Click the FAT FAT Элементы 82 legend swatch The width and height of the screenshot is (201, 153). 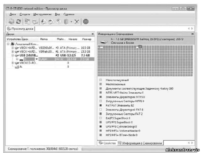coord(100,105)
